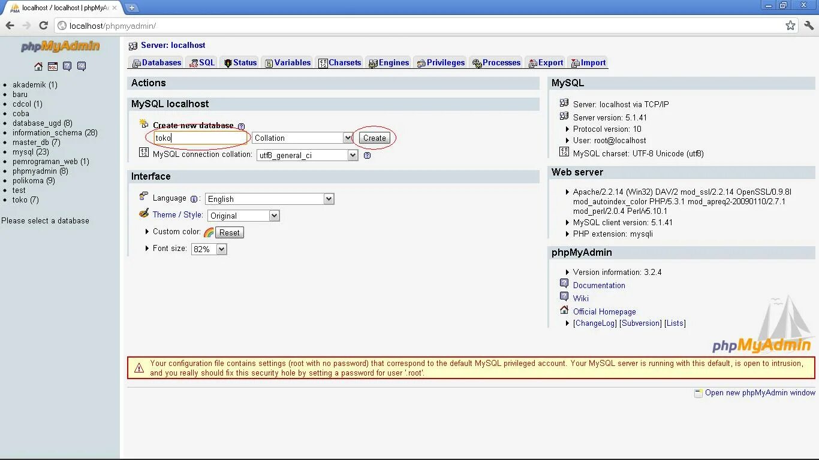Open the Export tab
The width and height of the screenshot is (819, 460).
click(546, 63)
